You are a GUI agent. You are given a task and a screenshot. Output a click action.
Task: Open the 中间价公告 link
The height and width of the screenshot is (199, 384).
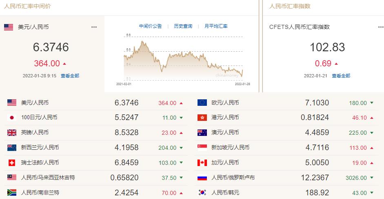point(150,26)
